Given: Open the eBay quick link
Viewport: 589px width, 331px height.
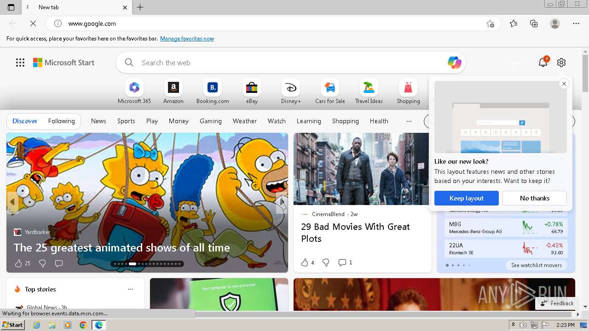Looking at the screenshot, I should tap(252, 92).
